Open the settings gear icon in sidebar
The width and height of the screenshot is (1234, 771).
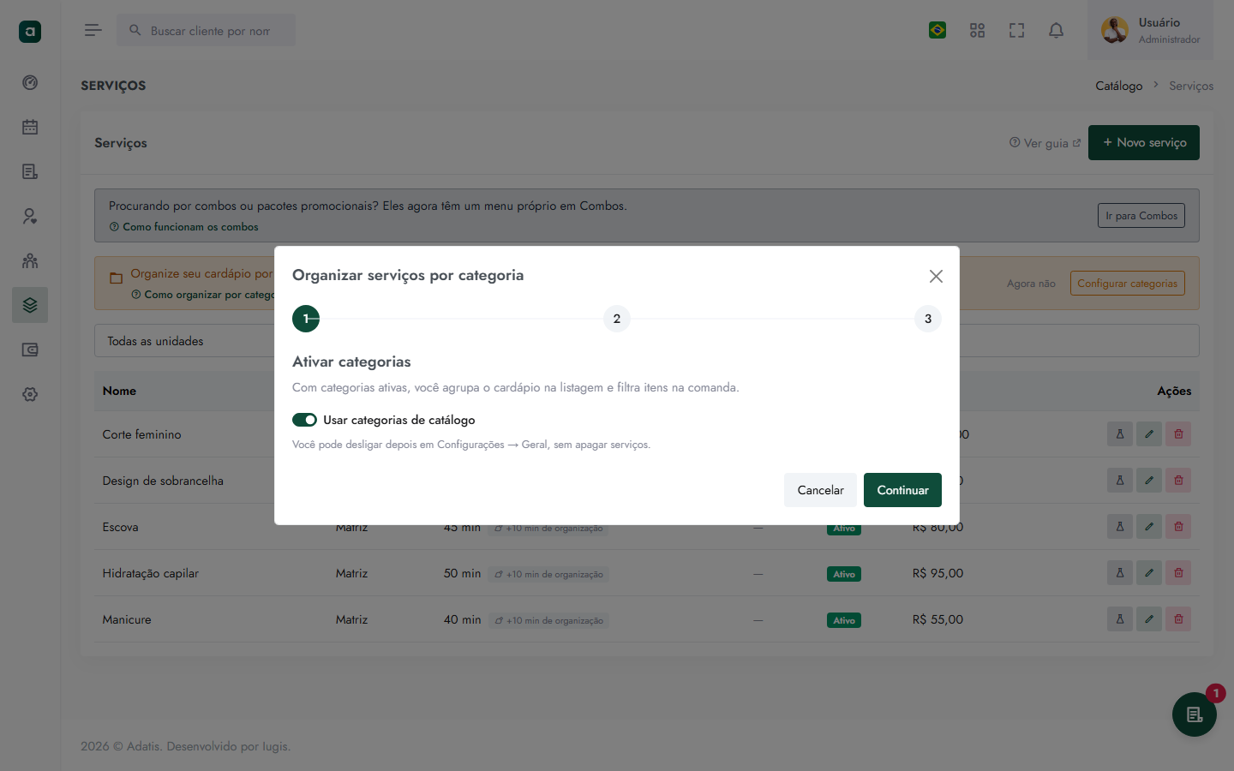click(x=30, y=394)
